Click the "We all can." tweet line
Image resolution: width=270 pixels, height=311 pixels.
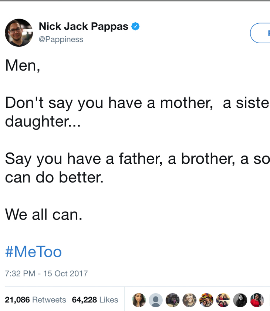pos(44,214)
